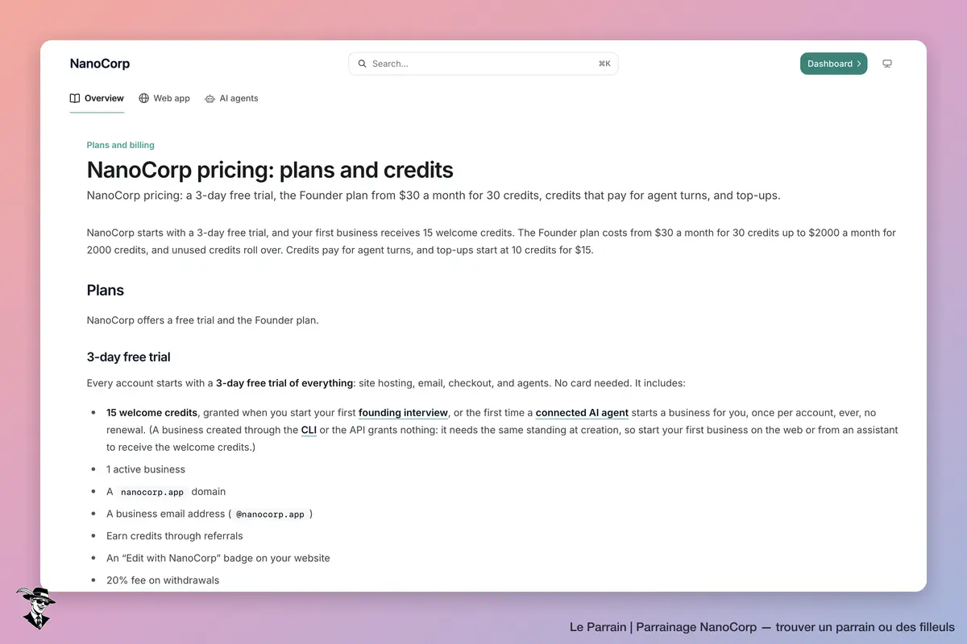Open the Dashboard button

click(x=833, y=64)
